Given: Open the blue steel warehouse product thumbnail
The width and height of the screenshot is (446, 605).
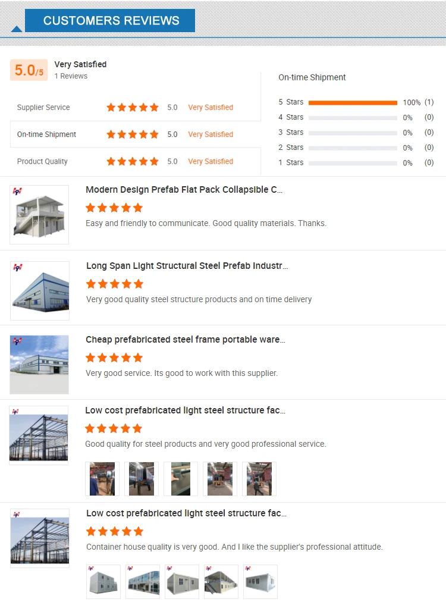Looking at the screenshot, I should point(40,291).
